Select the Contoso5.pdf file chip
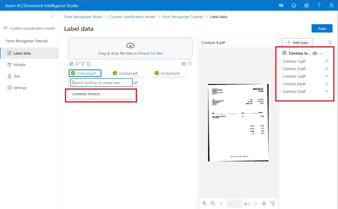The image size is (338, 209). [127, 73]
